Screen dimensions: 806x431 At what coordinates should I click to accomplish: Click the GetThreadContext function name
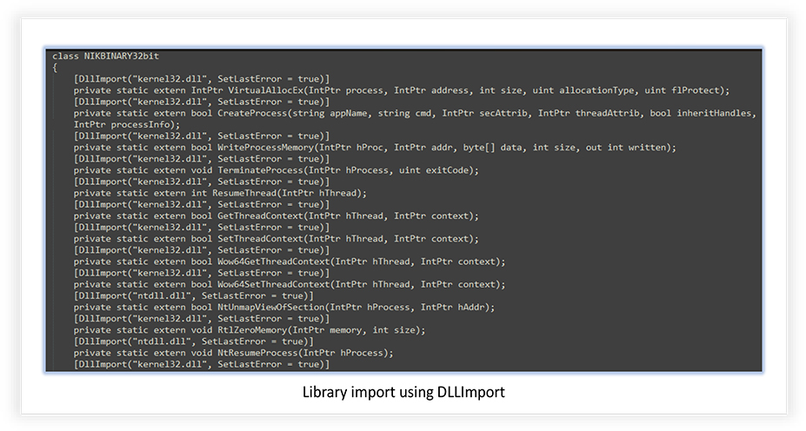pos(260,215)
